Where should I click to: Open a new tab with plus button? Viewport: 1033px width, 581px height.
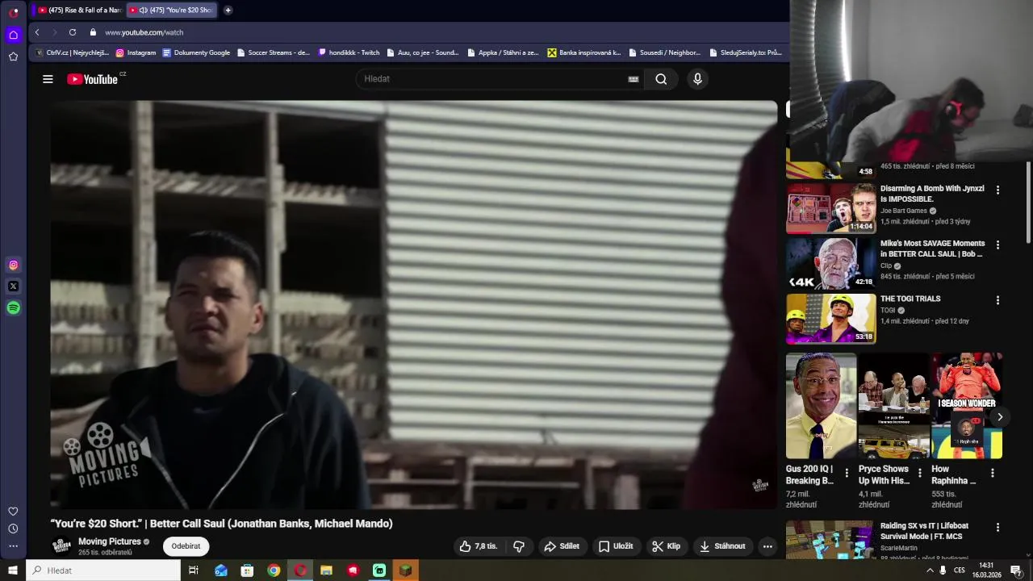(228, 10)
